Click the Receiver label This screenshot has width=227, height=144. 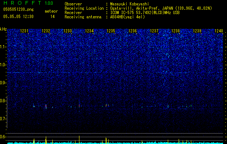(x=73, y=13)
